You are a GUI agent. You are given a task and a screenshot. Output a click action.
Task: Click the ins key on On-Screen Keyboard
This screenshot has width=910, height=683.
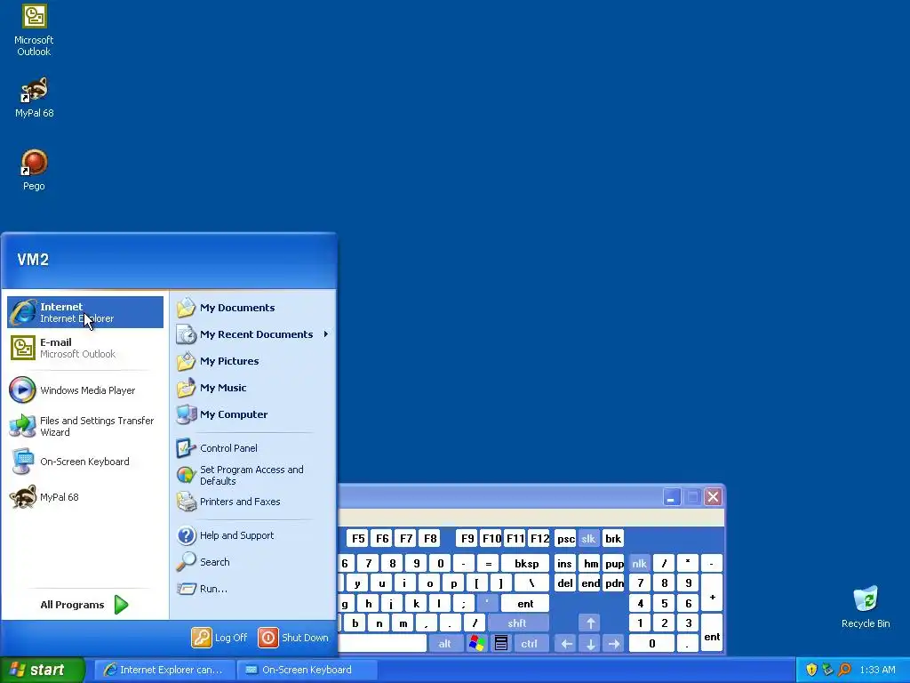click(x=565, y=563)
